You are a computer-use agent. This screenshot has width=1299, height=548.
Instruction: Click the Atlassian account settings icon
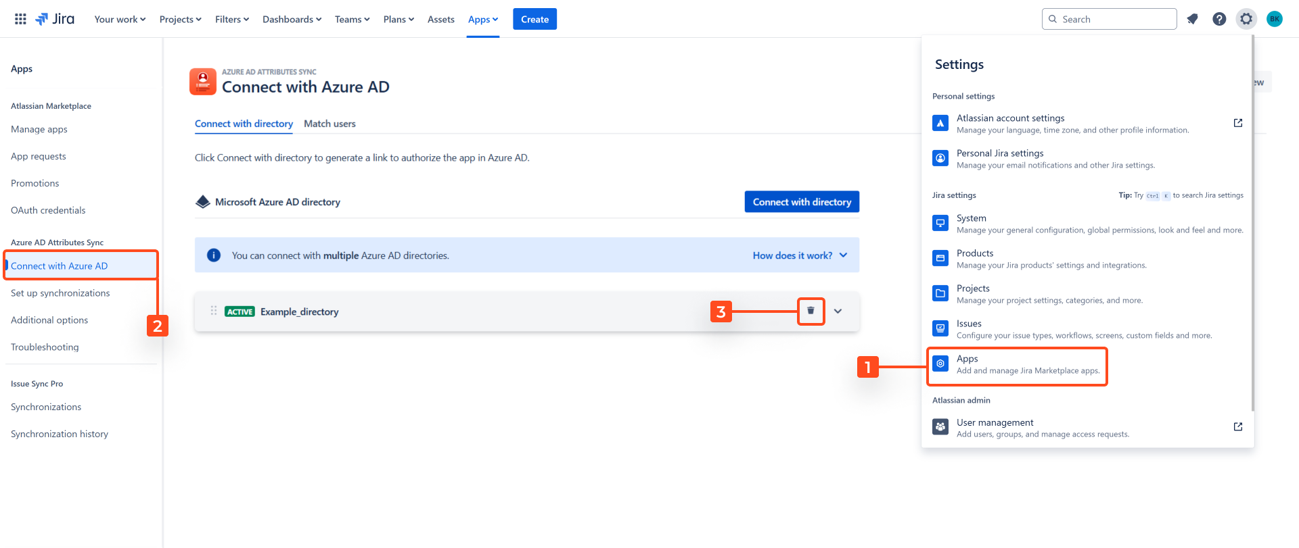(940, 123)
